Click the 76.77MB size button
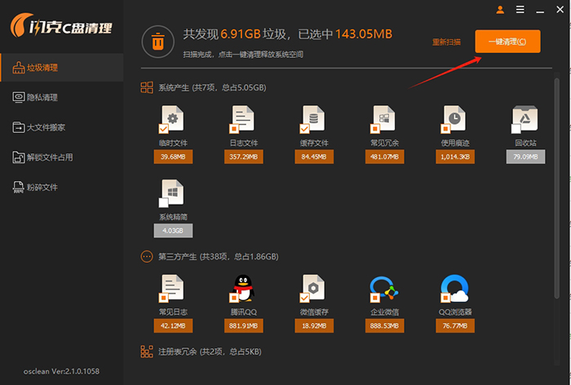 click(455, 325)
